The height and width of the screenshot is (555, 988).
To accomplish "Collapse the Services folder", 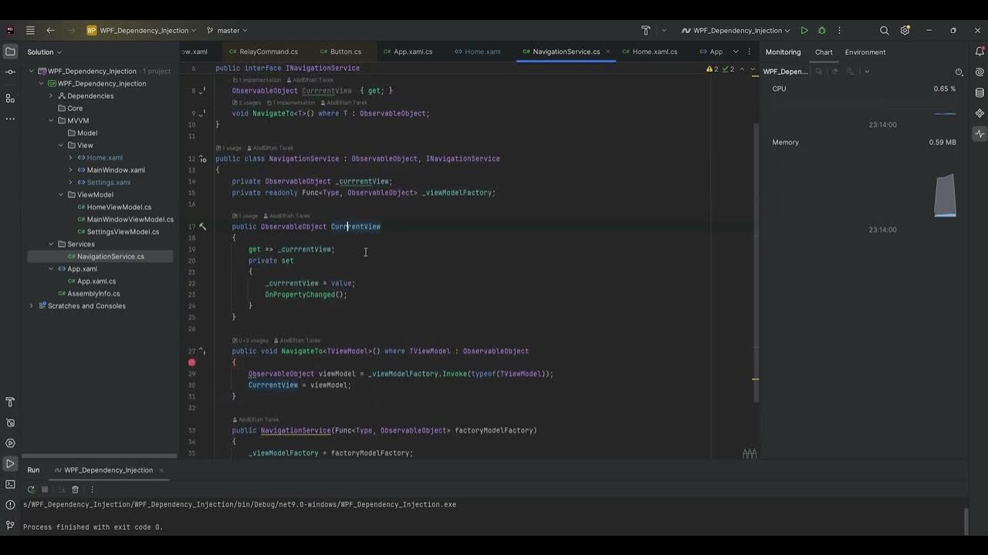I will [x=51, y=244].
